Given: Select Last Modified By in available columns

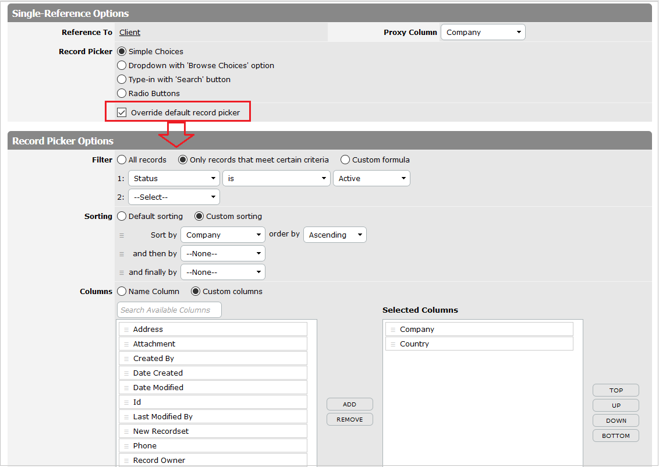Looking at the screenshot, I should [213, 416].
